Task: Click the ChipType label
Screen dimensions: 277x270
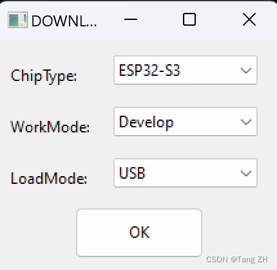Action: (44, 76)
